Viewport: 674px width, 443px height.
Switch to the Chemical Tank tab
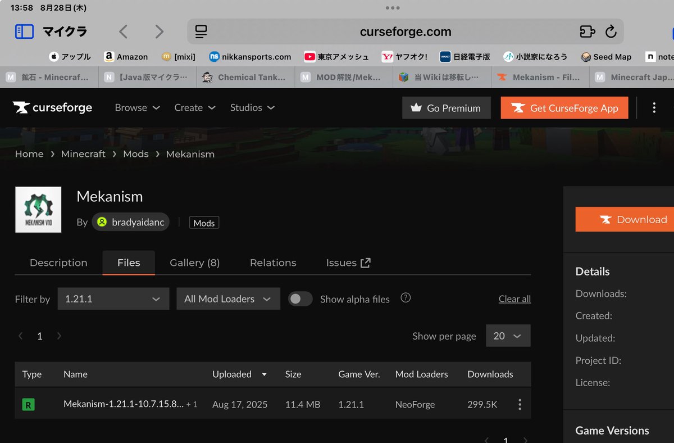(245, 77)
